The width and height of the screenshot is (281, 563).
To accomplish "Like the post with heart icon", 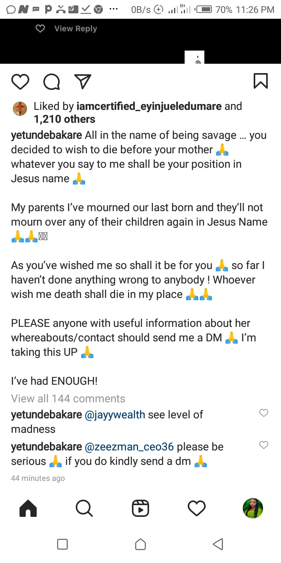I will point(20,81).
